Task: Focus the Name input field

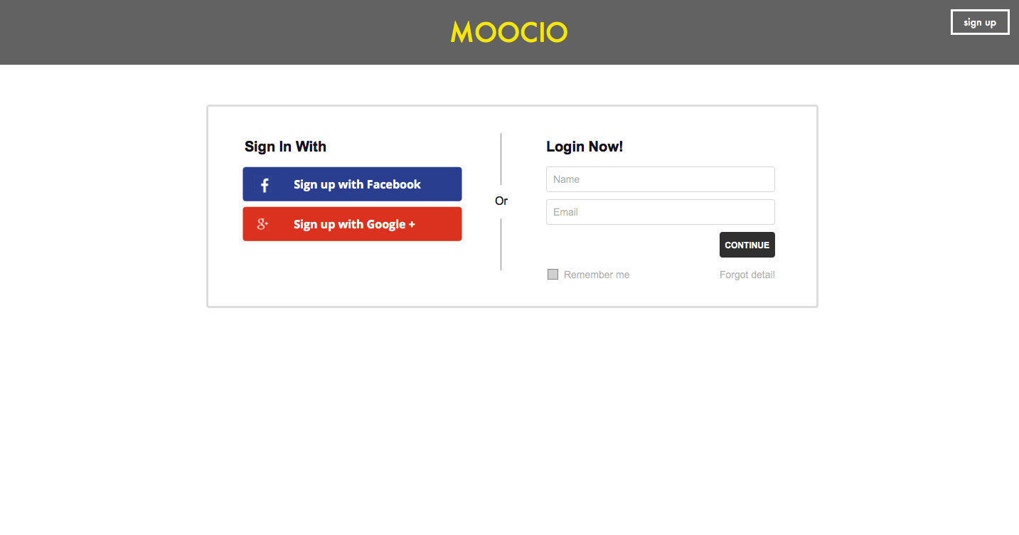Action: [661, 179]
